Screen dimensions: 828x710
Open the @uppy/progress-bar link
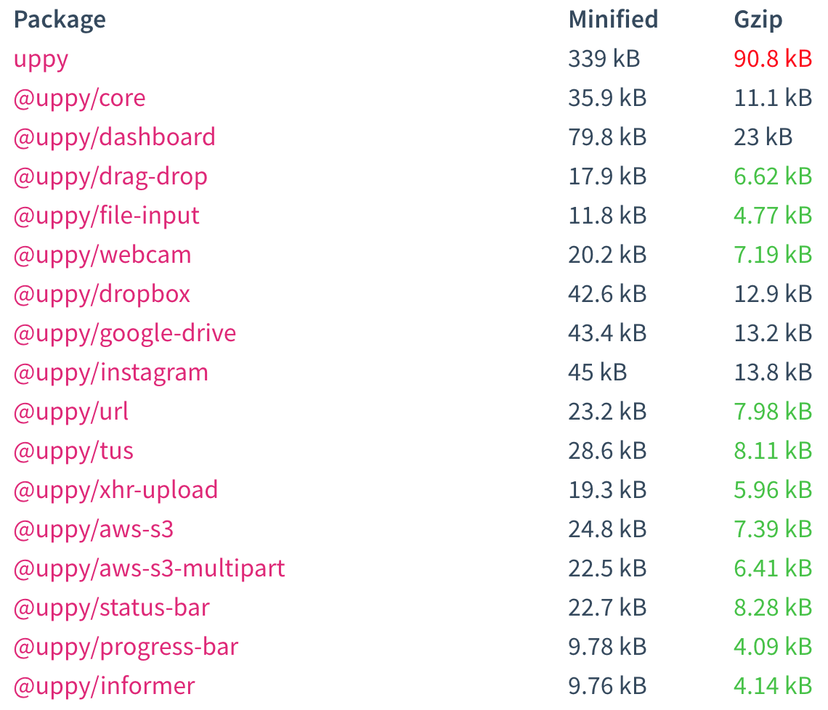(x=126, y=647)
